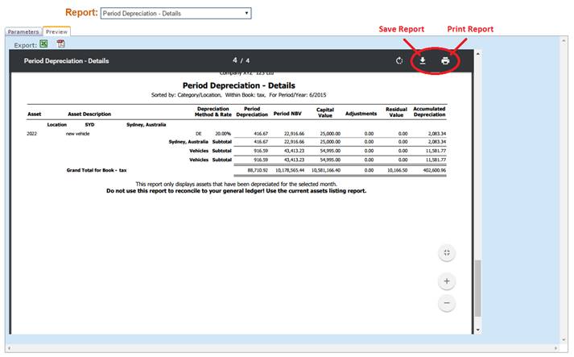
Task: Click 'Sydney, Australia' location text
Action: point(146,125)
